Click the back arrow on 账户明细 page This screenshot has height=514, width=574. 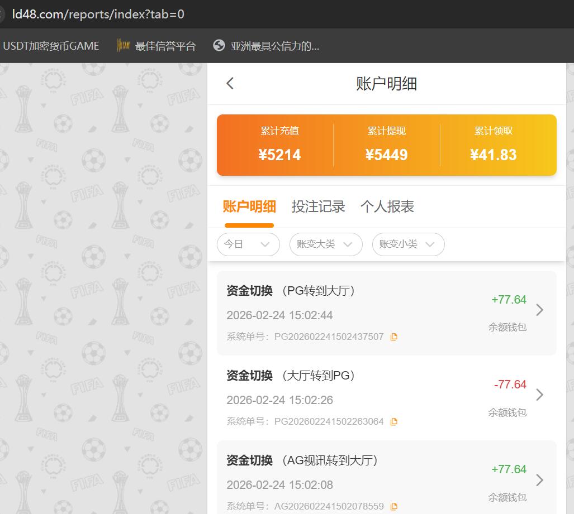tap(229, 83)
